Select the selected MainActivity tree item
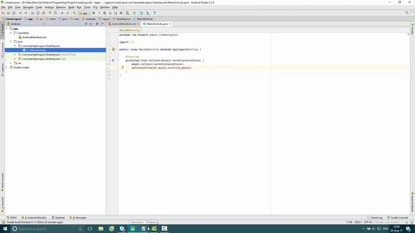Screen dimensions: 415x233 coord(55,50)
